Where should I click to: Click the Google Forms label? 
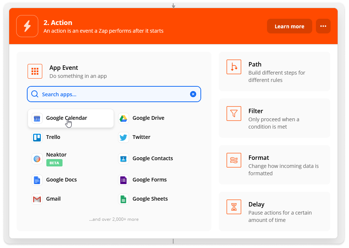tap(150, 180)
